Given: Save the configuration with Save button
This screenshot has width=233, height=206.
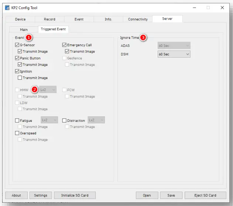Looking at the screenshot, I should pos(171,195).
